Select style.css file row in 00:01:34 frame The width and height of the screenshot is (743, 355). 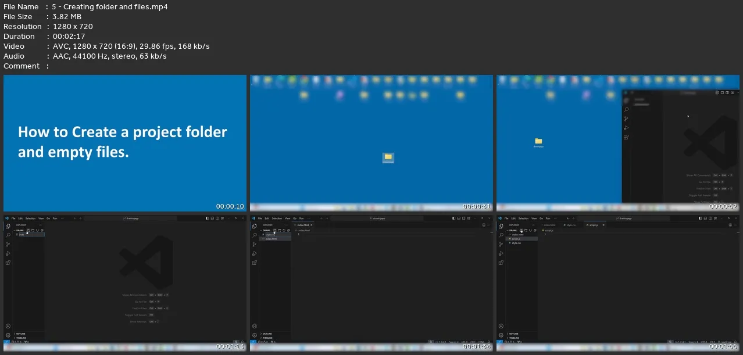coord(276,235)
